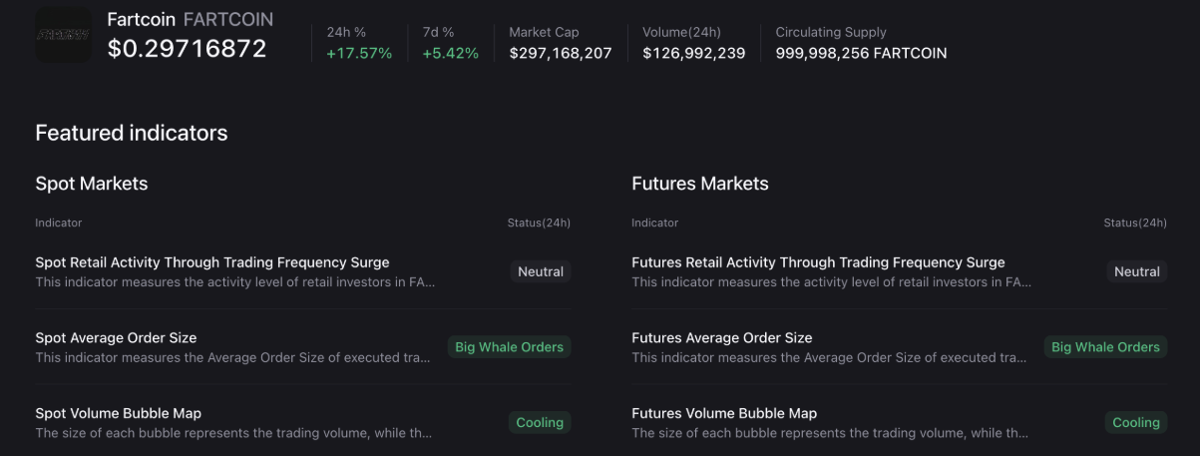Click Big Whale Orders badge in Spot Markets

tap(509, 347)
